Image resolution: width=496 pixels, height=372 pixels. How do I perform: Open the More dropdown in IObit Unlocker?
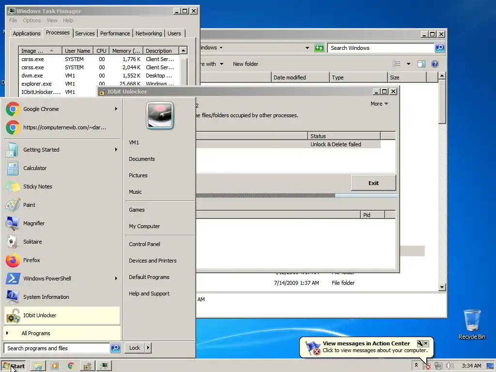click(379, 104)
